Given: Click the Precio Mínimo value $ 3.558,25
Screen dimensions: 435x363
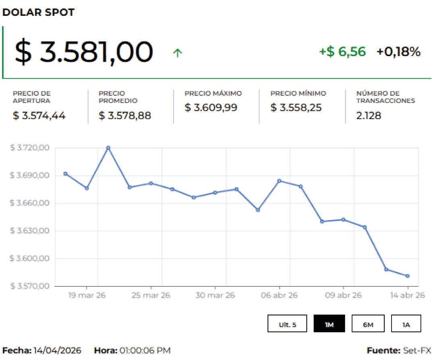Looking at the screenshot, I should [x=296, y=108].
